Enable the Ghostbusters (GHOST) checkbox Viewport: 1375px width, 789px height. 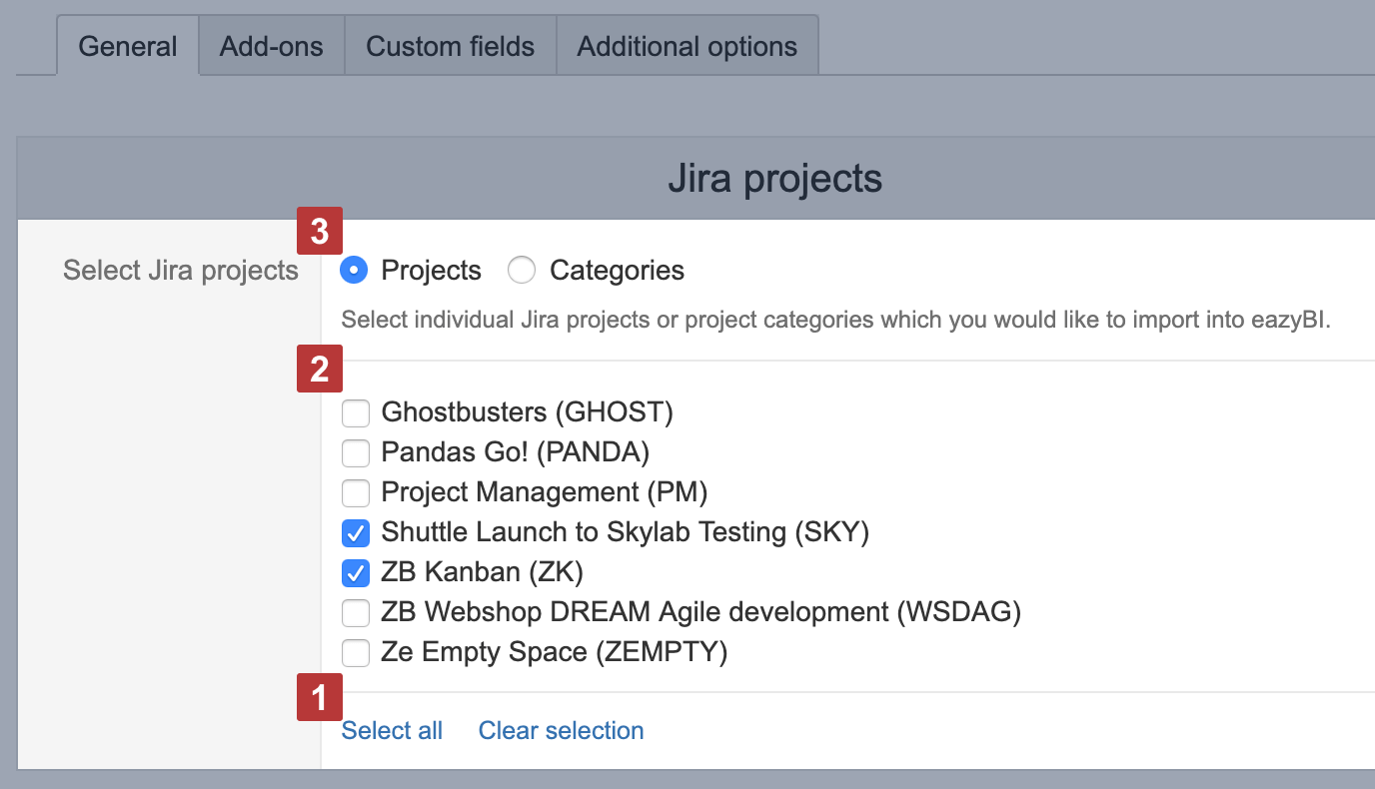(x=356, y=412)
